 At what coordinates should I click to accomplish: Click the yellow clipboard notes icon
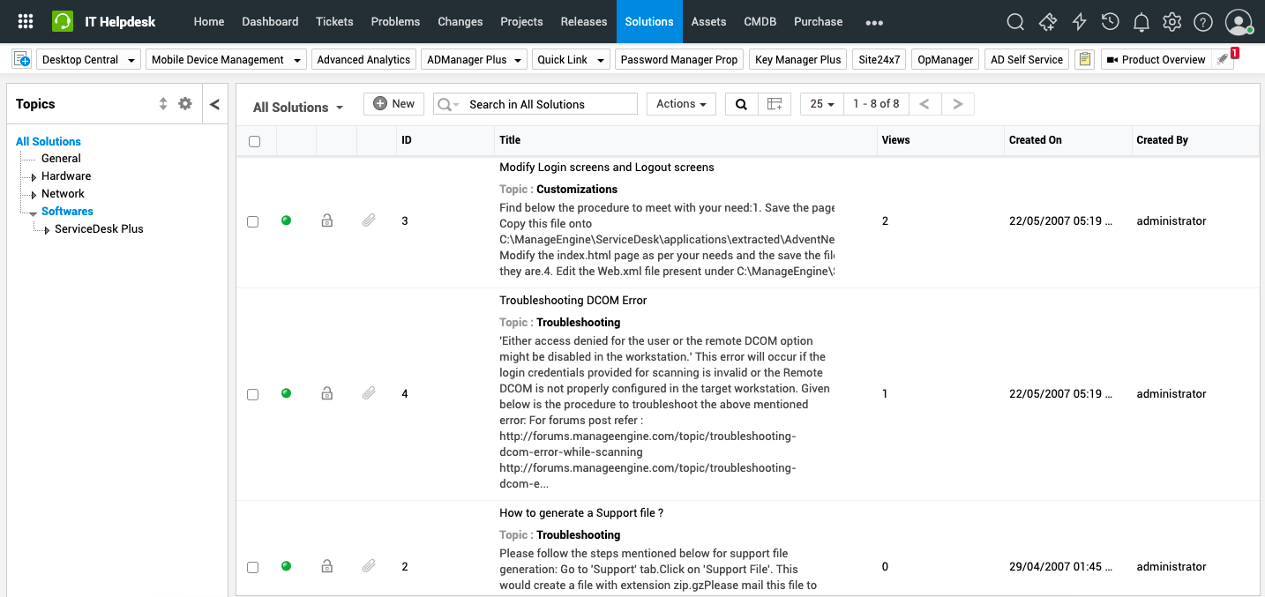(x=1084, y=59)
